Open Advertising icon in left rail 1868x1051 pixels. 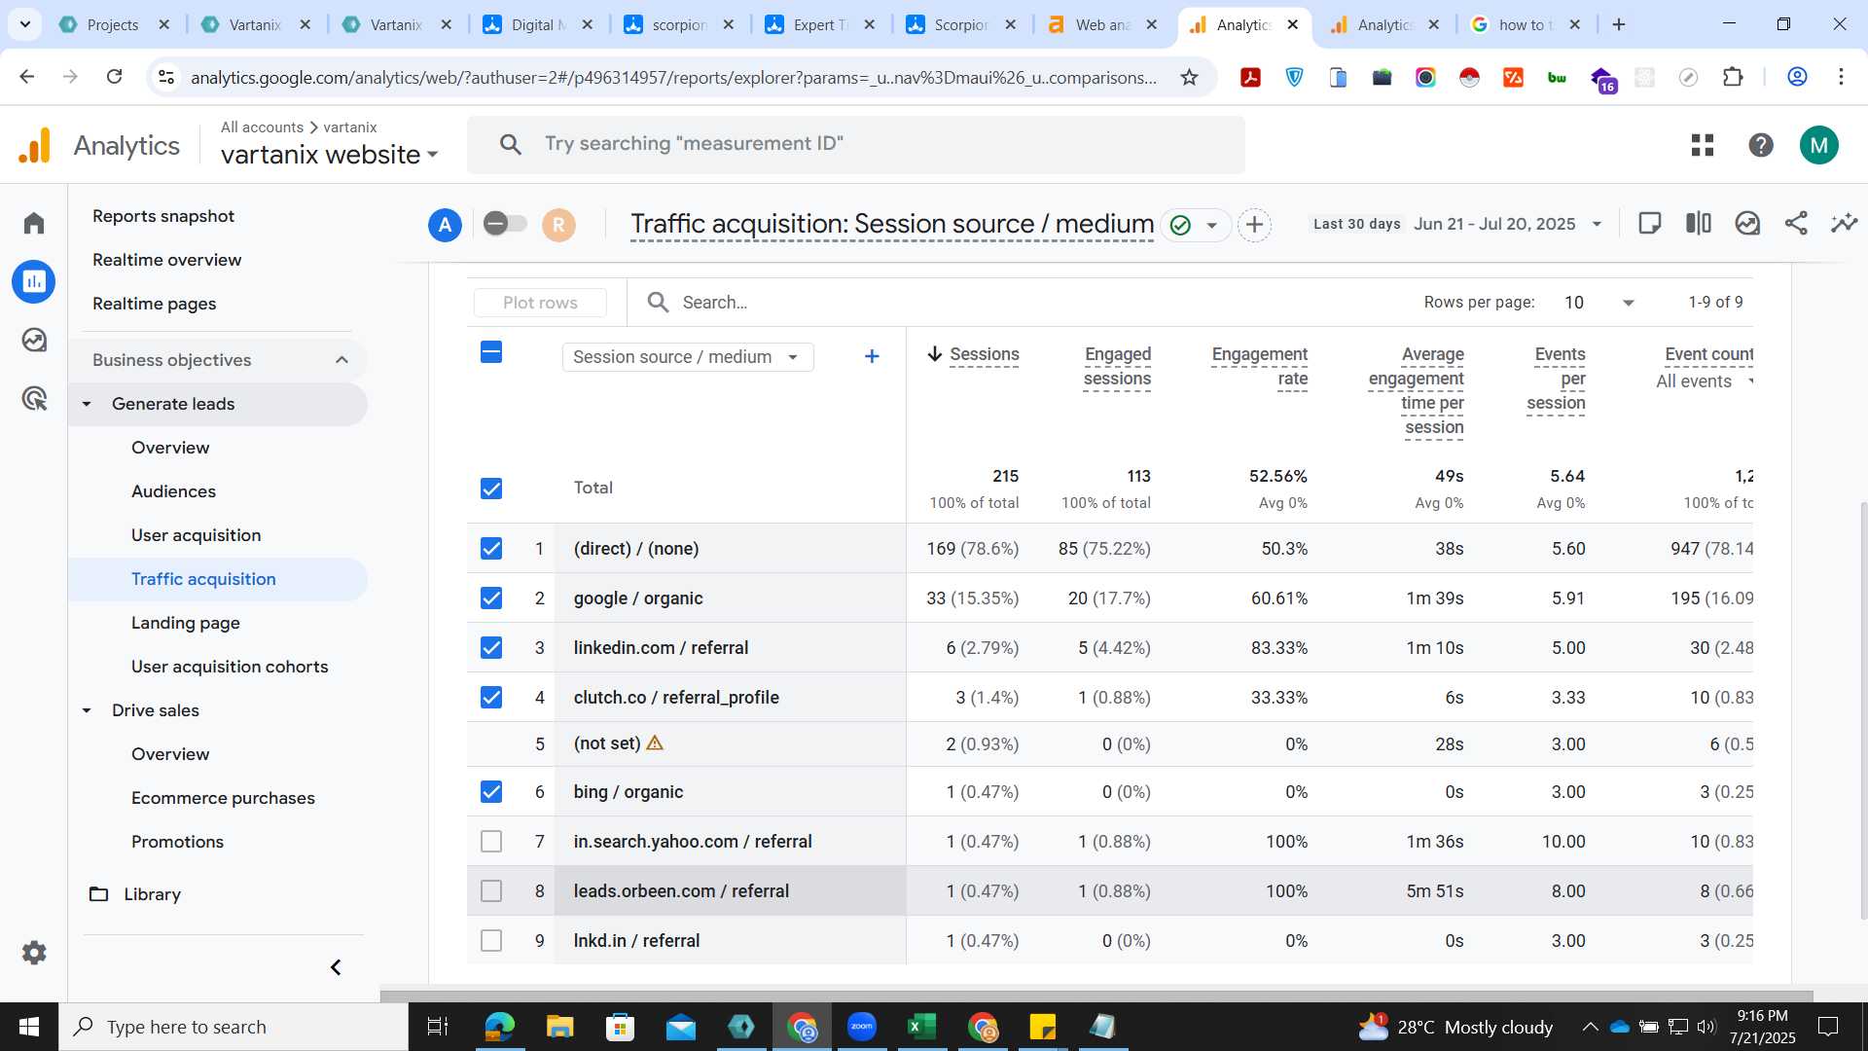tap(34, 398)
